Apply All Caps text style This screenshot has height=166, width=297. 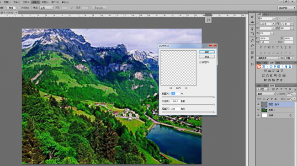pos(269,48)
